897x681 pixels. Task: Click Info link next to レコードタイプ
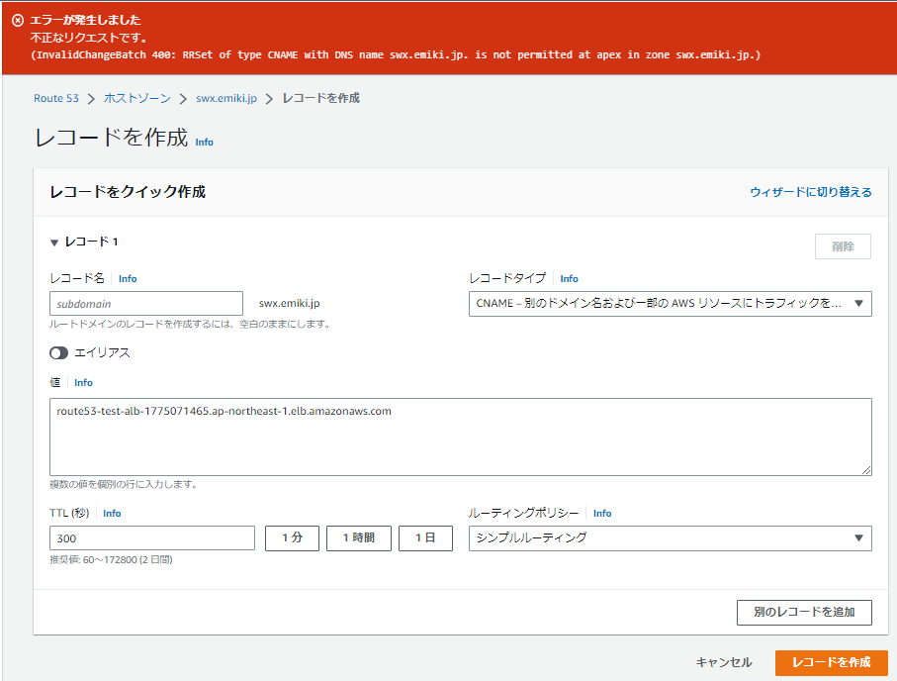[x=569, y=278]
